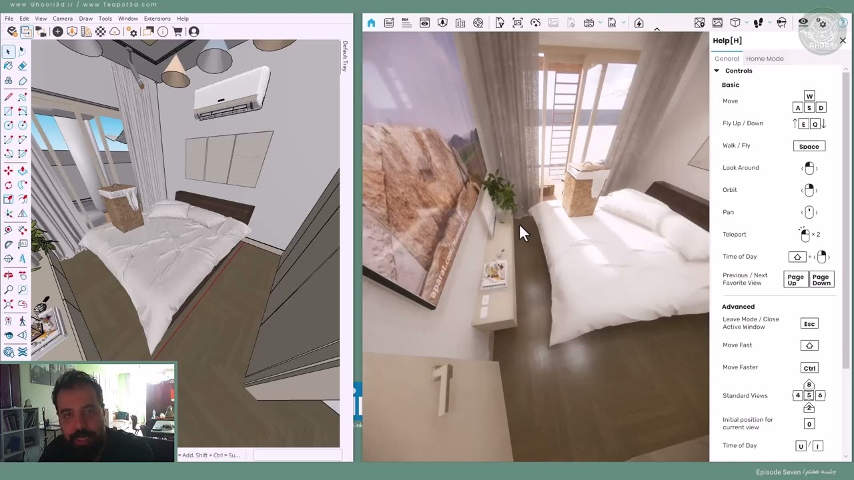Open the Extensions menu

click(x=157, y=19)
